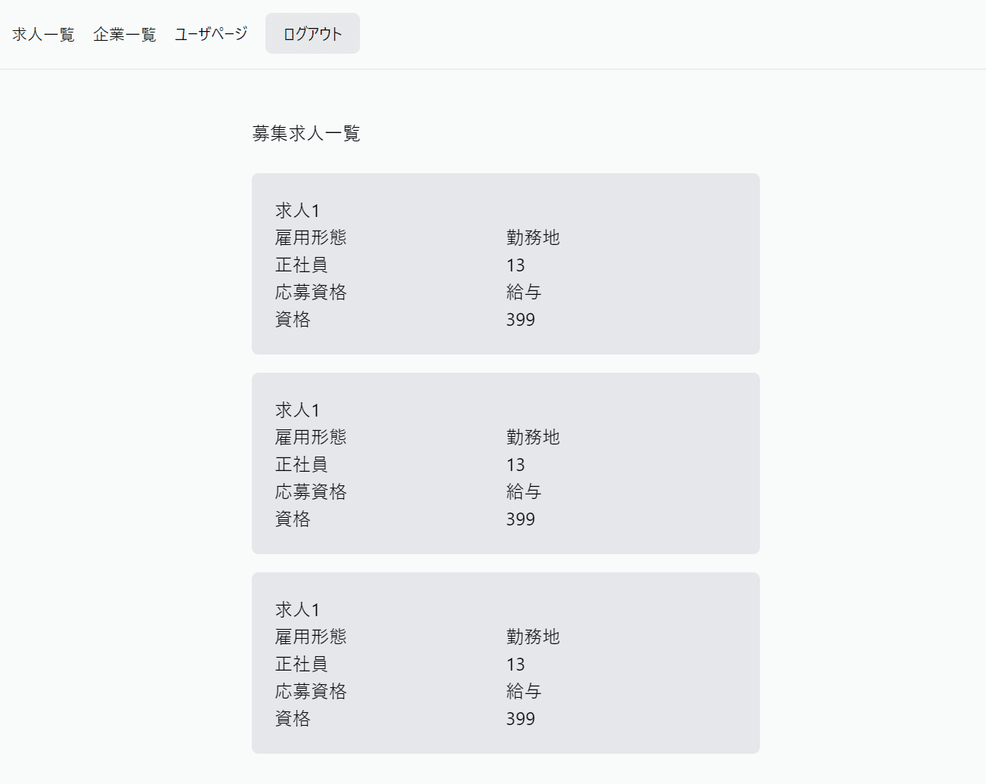Open ユーザページ in the navigation bar
This screenshot has height=784, width=986.
[211, 34]
